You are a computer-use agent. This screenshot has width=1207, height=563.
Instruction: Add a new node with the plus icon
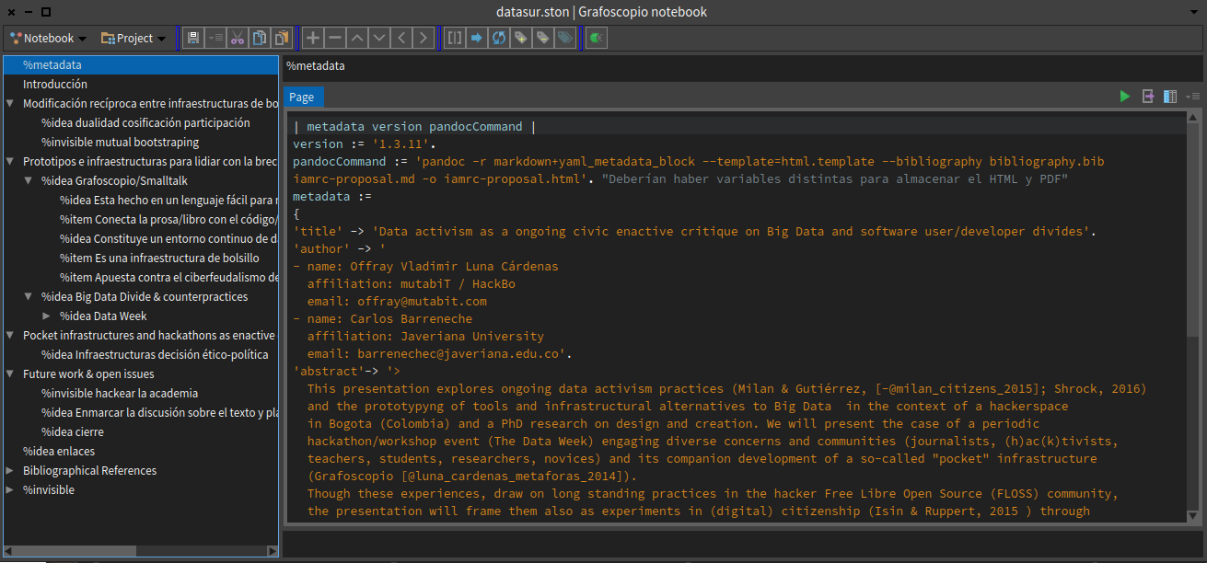coord(312,37)
